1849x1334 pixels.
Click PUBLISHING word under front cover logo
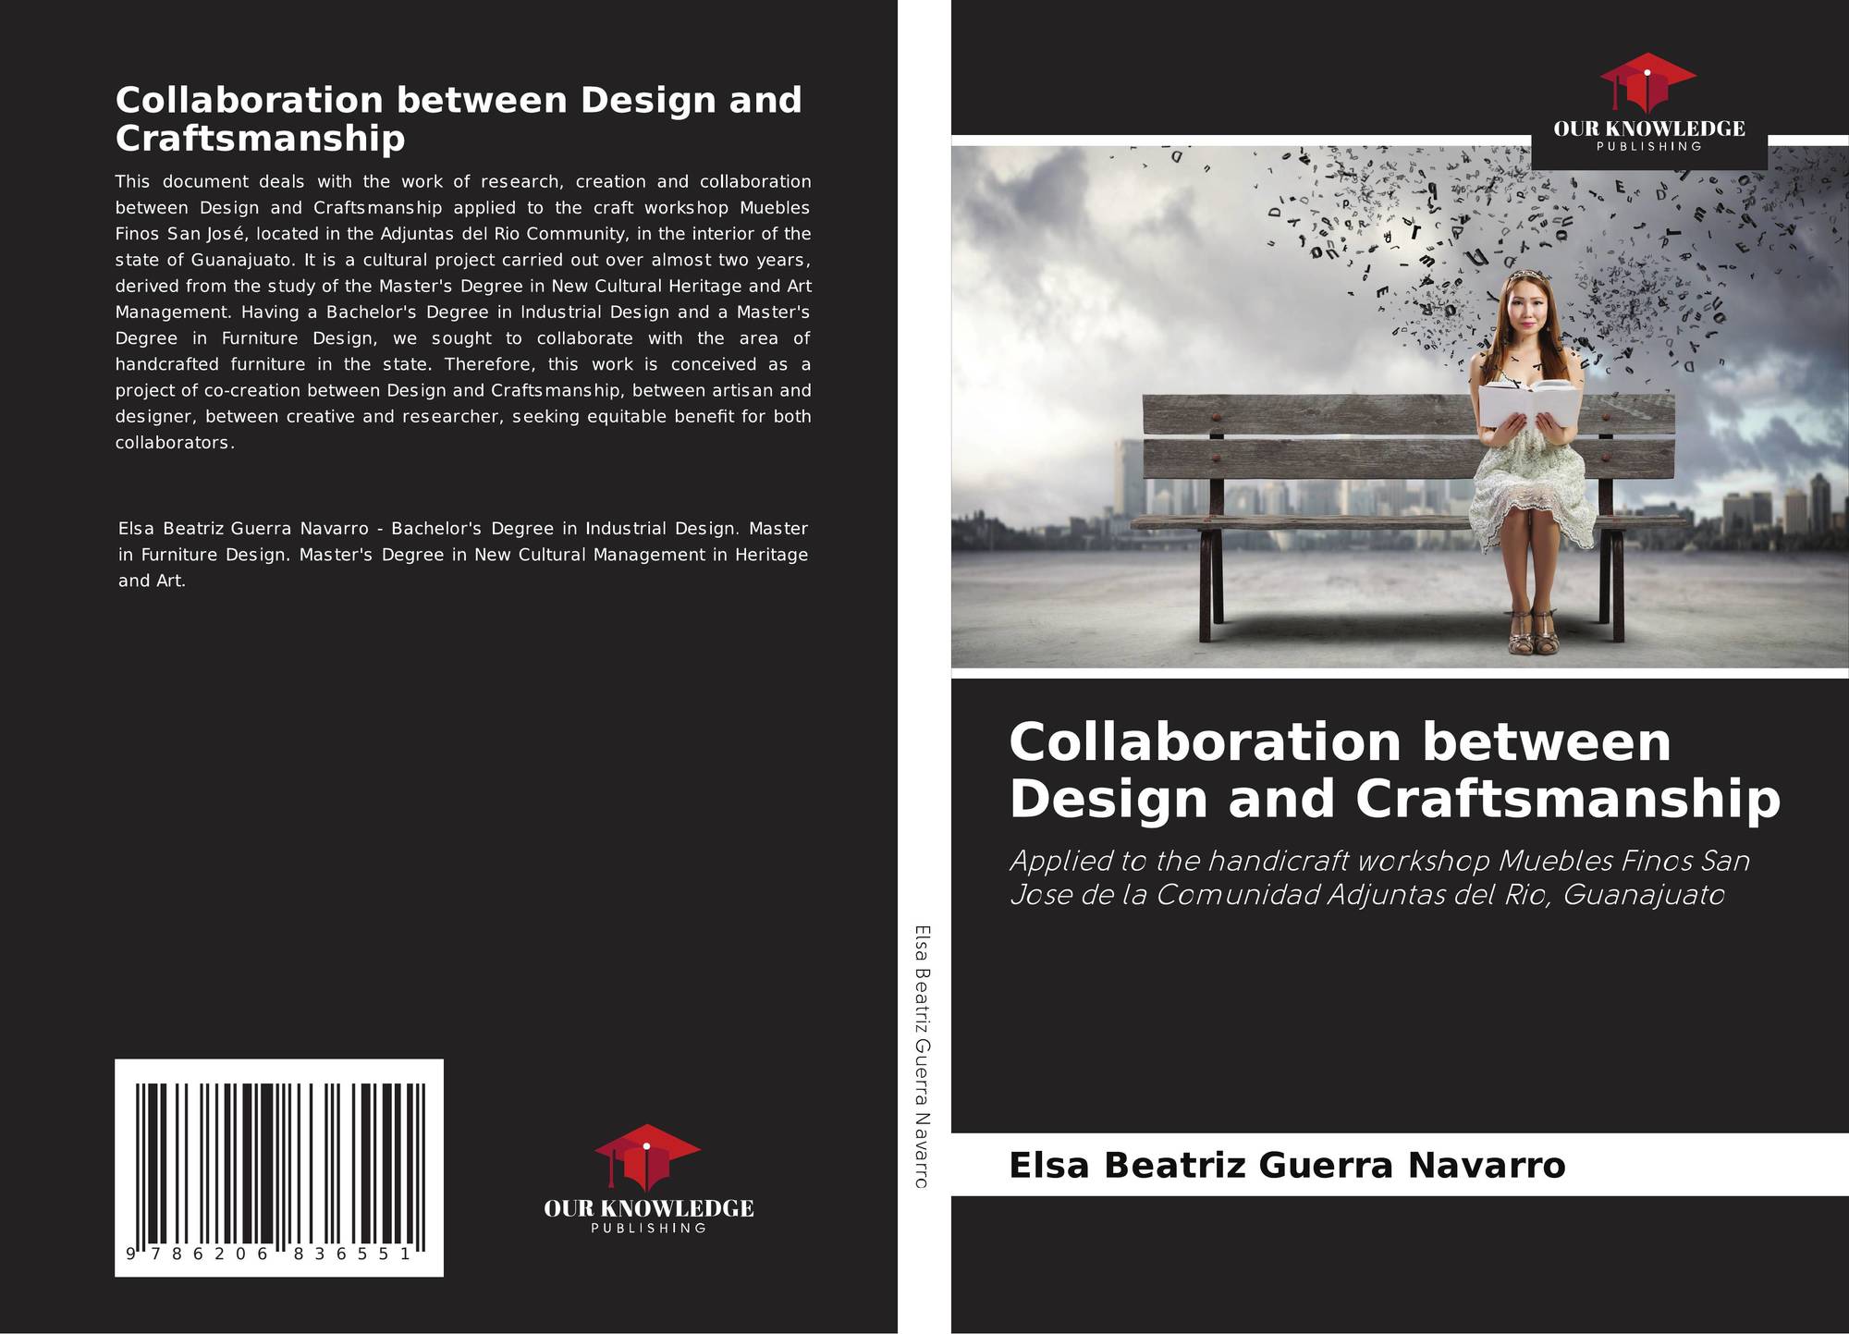coord(1648,147)
